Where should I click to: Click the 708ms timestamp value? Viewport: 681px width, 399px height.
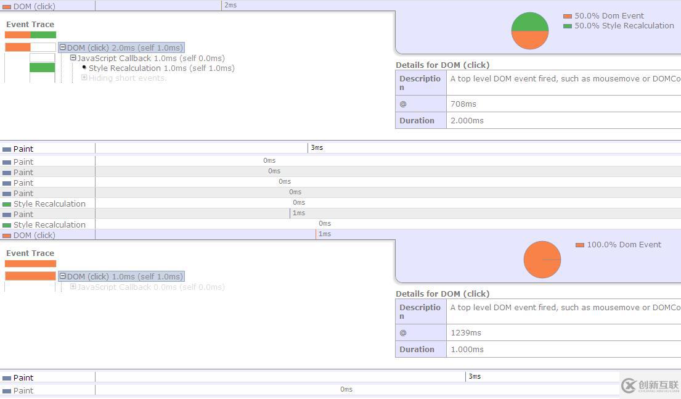[x=463, y=104]
